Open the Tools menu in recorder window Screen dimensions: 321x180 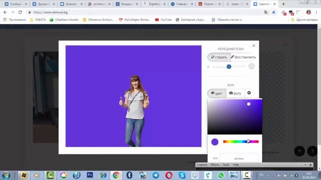pos(226,164)
